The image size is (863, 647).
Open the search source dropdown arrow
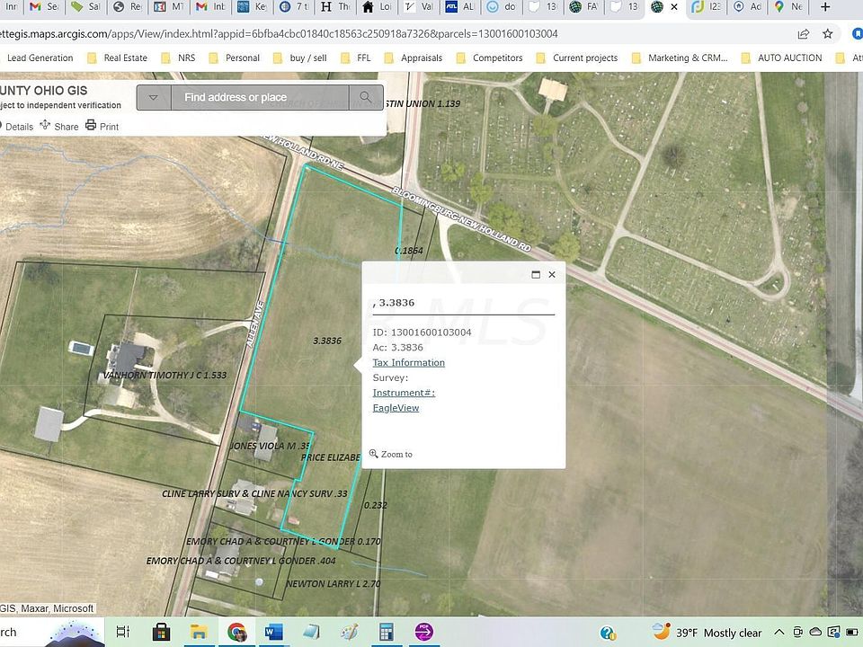tap(154, 97)
